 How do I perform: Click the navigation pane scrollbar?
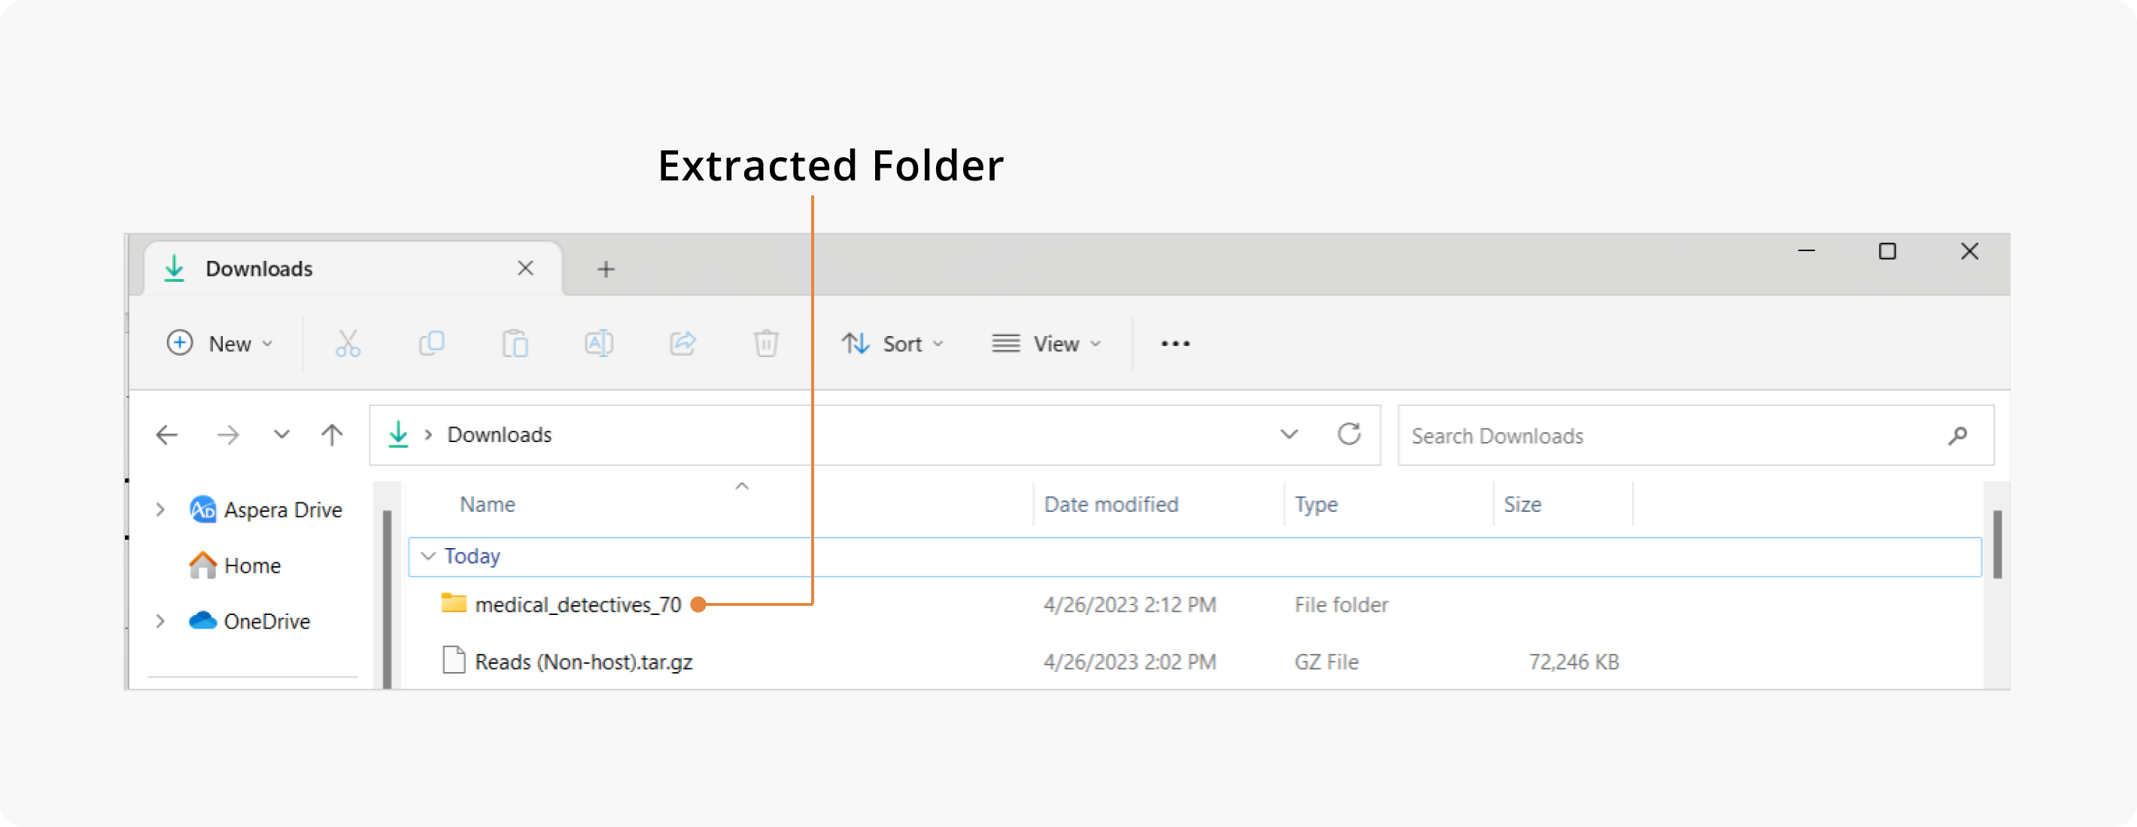387,598
